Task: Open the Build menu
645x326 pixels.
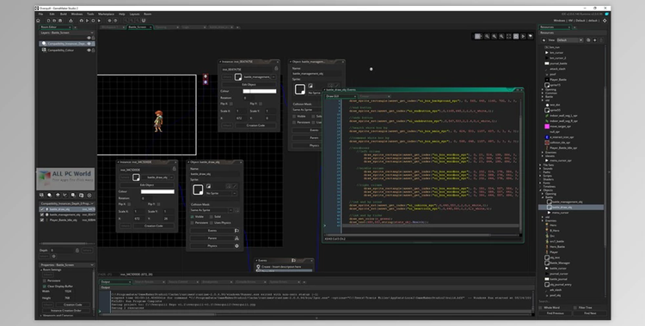Action: coord(64,14)
